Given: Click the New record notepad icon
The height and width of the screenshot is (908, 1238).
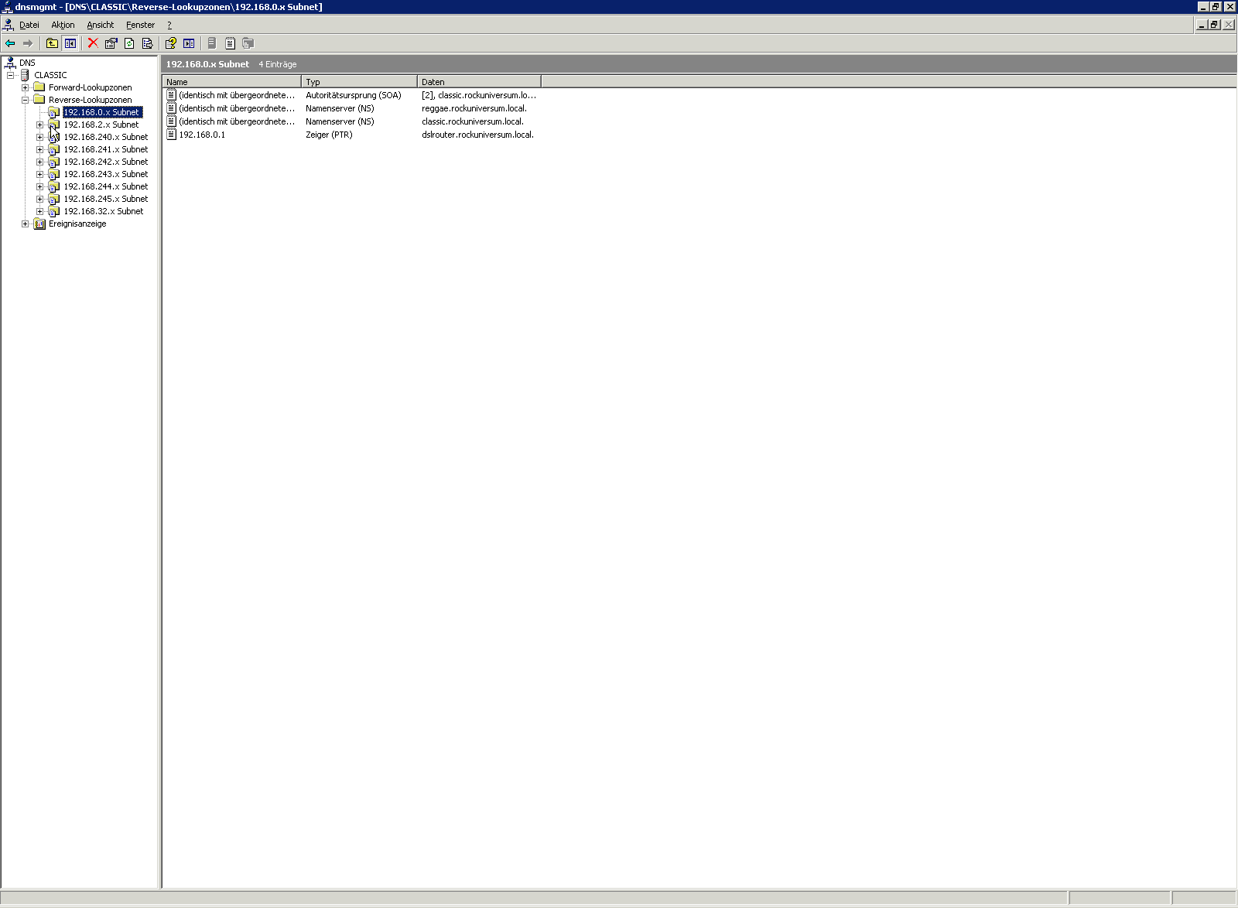Looking at the screenshot, I should coord(230,43).
